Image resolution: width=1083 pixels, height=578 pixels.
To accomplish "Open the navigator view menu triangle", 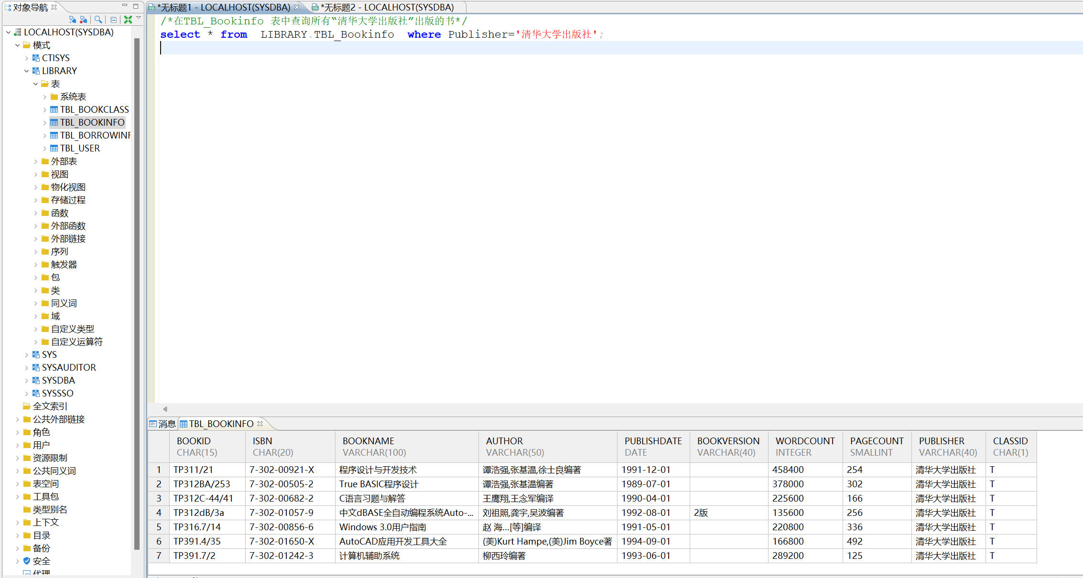I will [x=139, y=18].
